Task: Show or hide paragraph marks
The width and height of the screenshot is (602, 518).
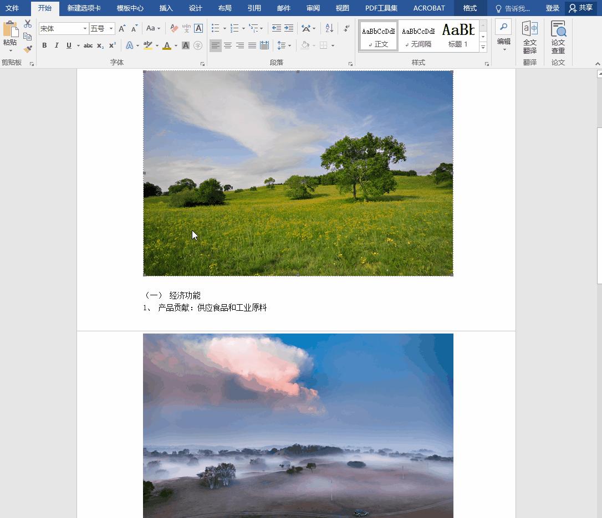Action: (346, 28)
